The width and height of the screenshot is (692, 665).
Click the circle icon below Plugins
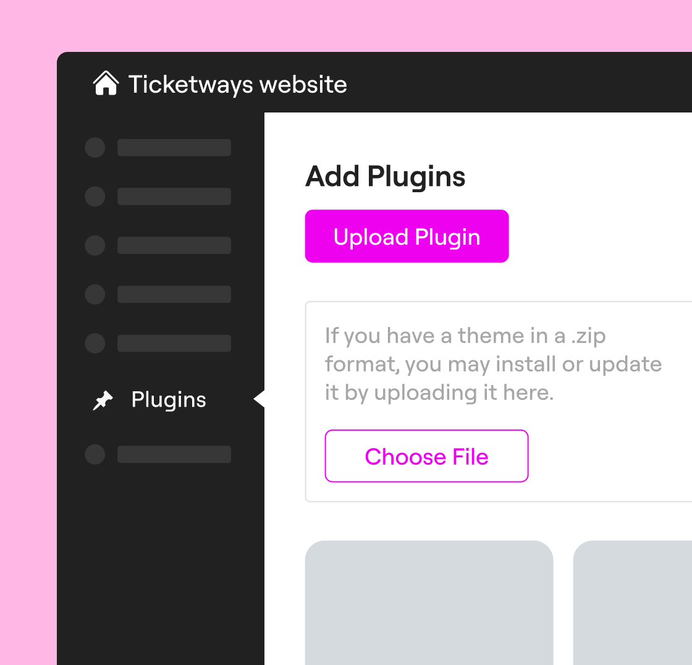pos(95,454)
